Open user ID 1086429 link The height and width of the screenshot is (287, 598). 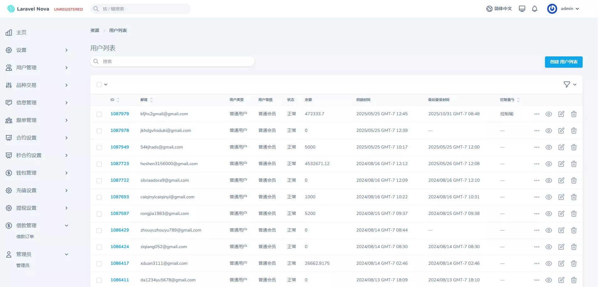(x=120, y=230)
